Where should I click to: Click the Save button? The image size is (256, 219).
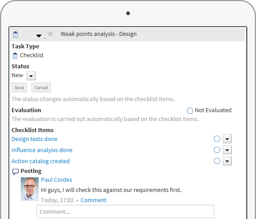click(19, 87)
